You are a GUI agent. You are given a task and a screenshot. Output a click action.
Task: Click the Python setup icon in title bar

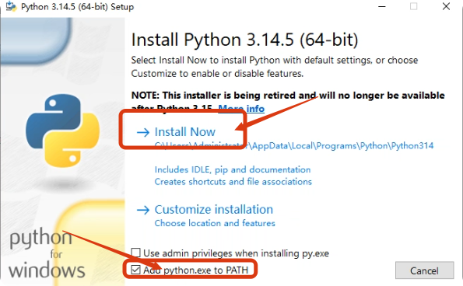click(x=11, y=6)
